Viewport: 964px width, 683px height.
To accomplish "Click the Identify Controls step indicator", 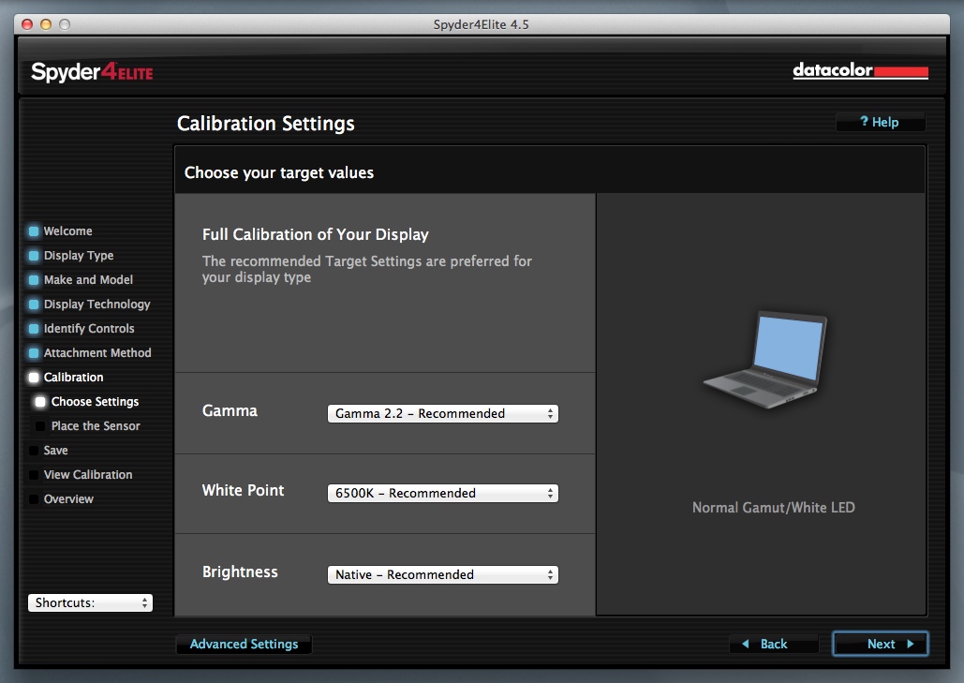I will pyautogui.click(x=34, y=329).
